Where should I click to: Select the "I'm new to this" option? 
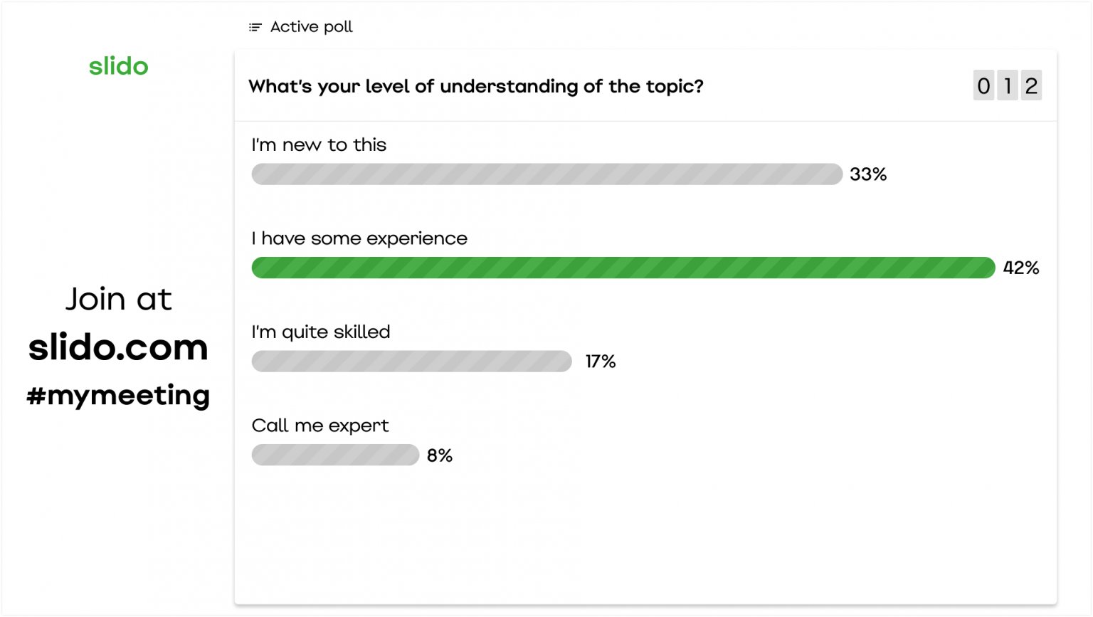tap(319, 145)
